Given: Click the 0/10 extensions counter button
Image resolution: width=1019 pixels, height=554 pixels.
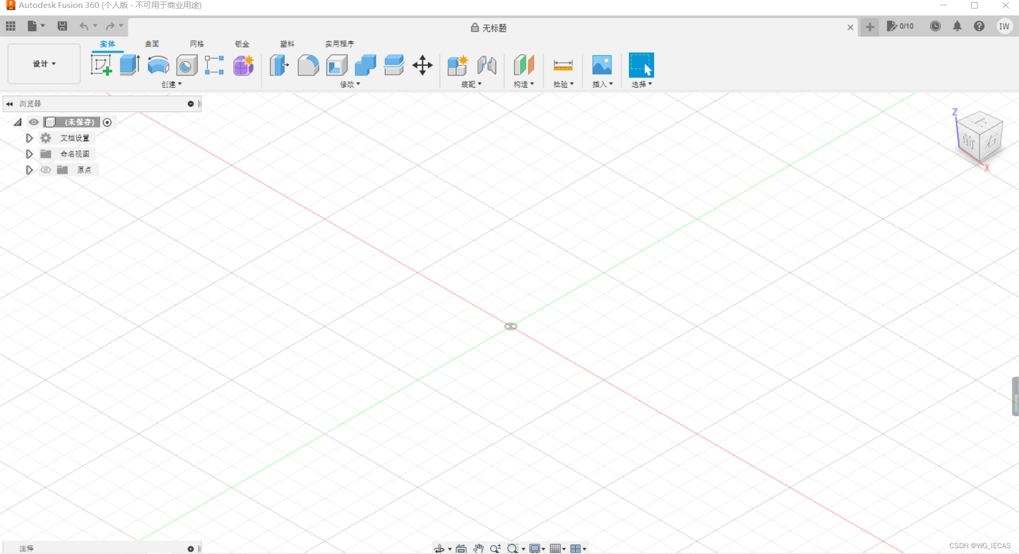Looking at the screenshot, I should 901,26.
